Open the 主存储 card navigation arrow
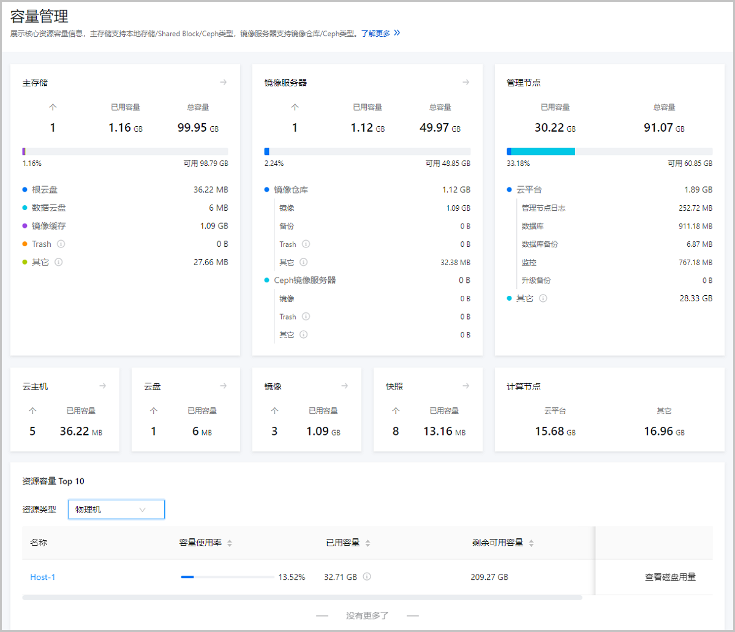The width and height of the screenshot is (735, 632). coord(223,81)
